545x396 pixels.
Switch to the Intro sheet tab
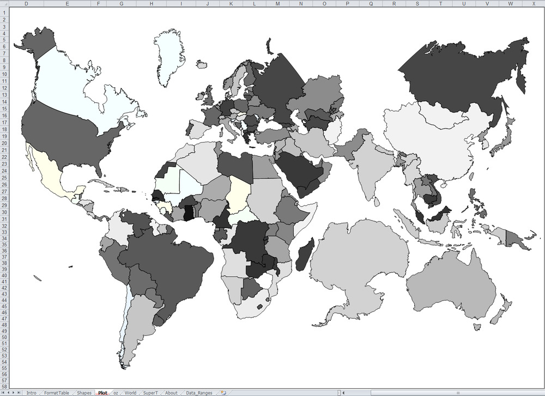pos(32,393)
